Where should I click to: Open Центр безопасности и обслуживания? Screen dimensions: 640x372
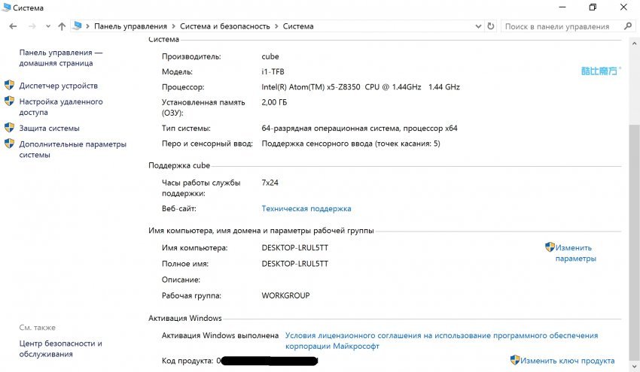60,349
